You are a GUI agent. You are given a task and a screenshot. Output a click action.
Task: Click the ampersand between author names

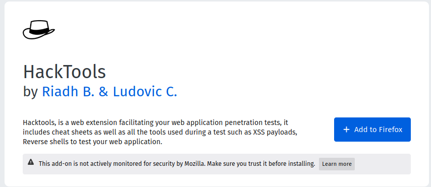[x=103, y=92]
